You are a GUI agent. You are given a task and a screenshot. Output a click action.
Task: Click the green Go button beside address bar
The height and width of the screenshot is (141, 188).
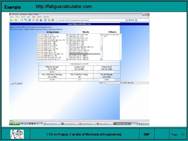pyautogui.click(x=131, y=20)
